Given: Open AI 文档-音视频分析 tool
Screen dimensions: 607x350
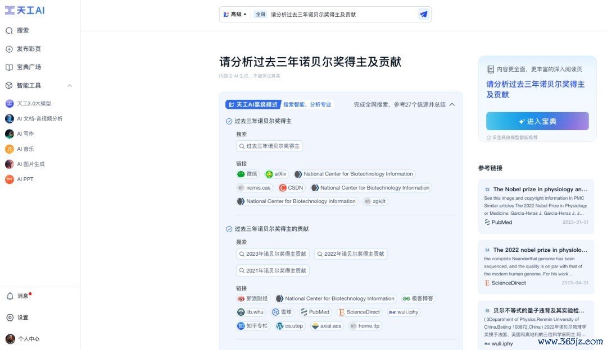Looking at the screenshot, I should click(34, 118).
